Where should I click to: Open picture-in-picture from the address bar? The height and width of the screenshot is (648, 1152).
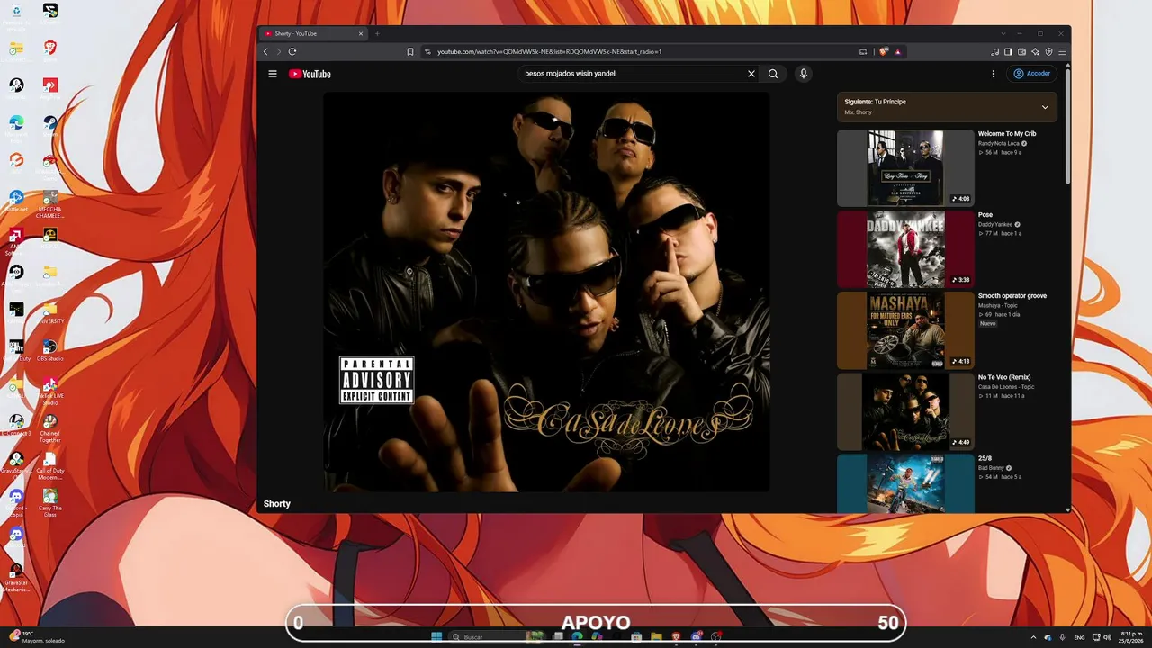(863, 52)
